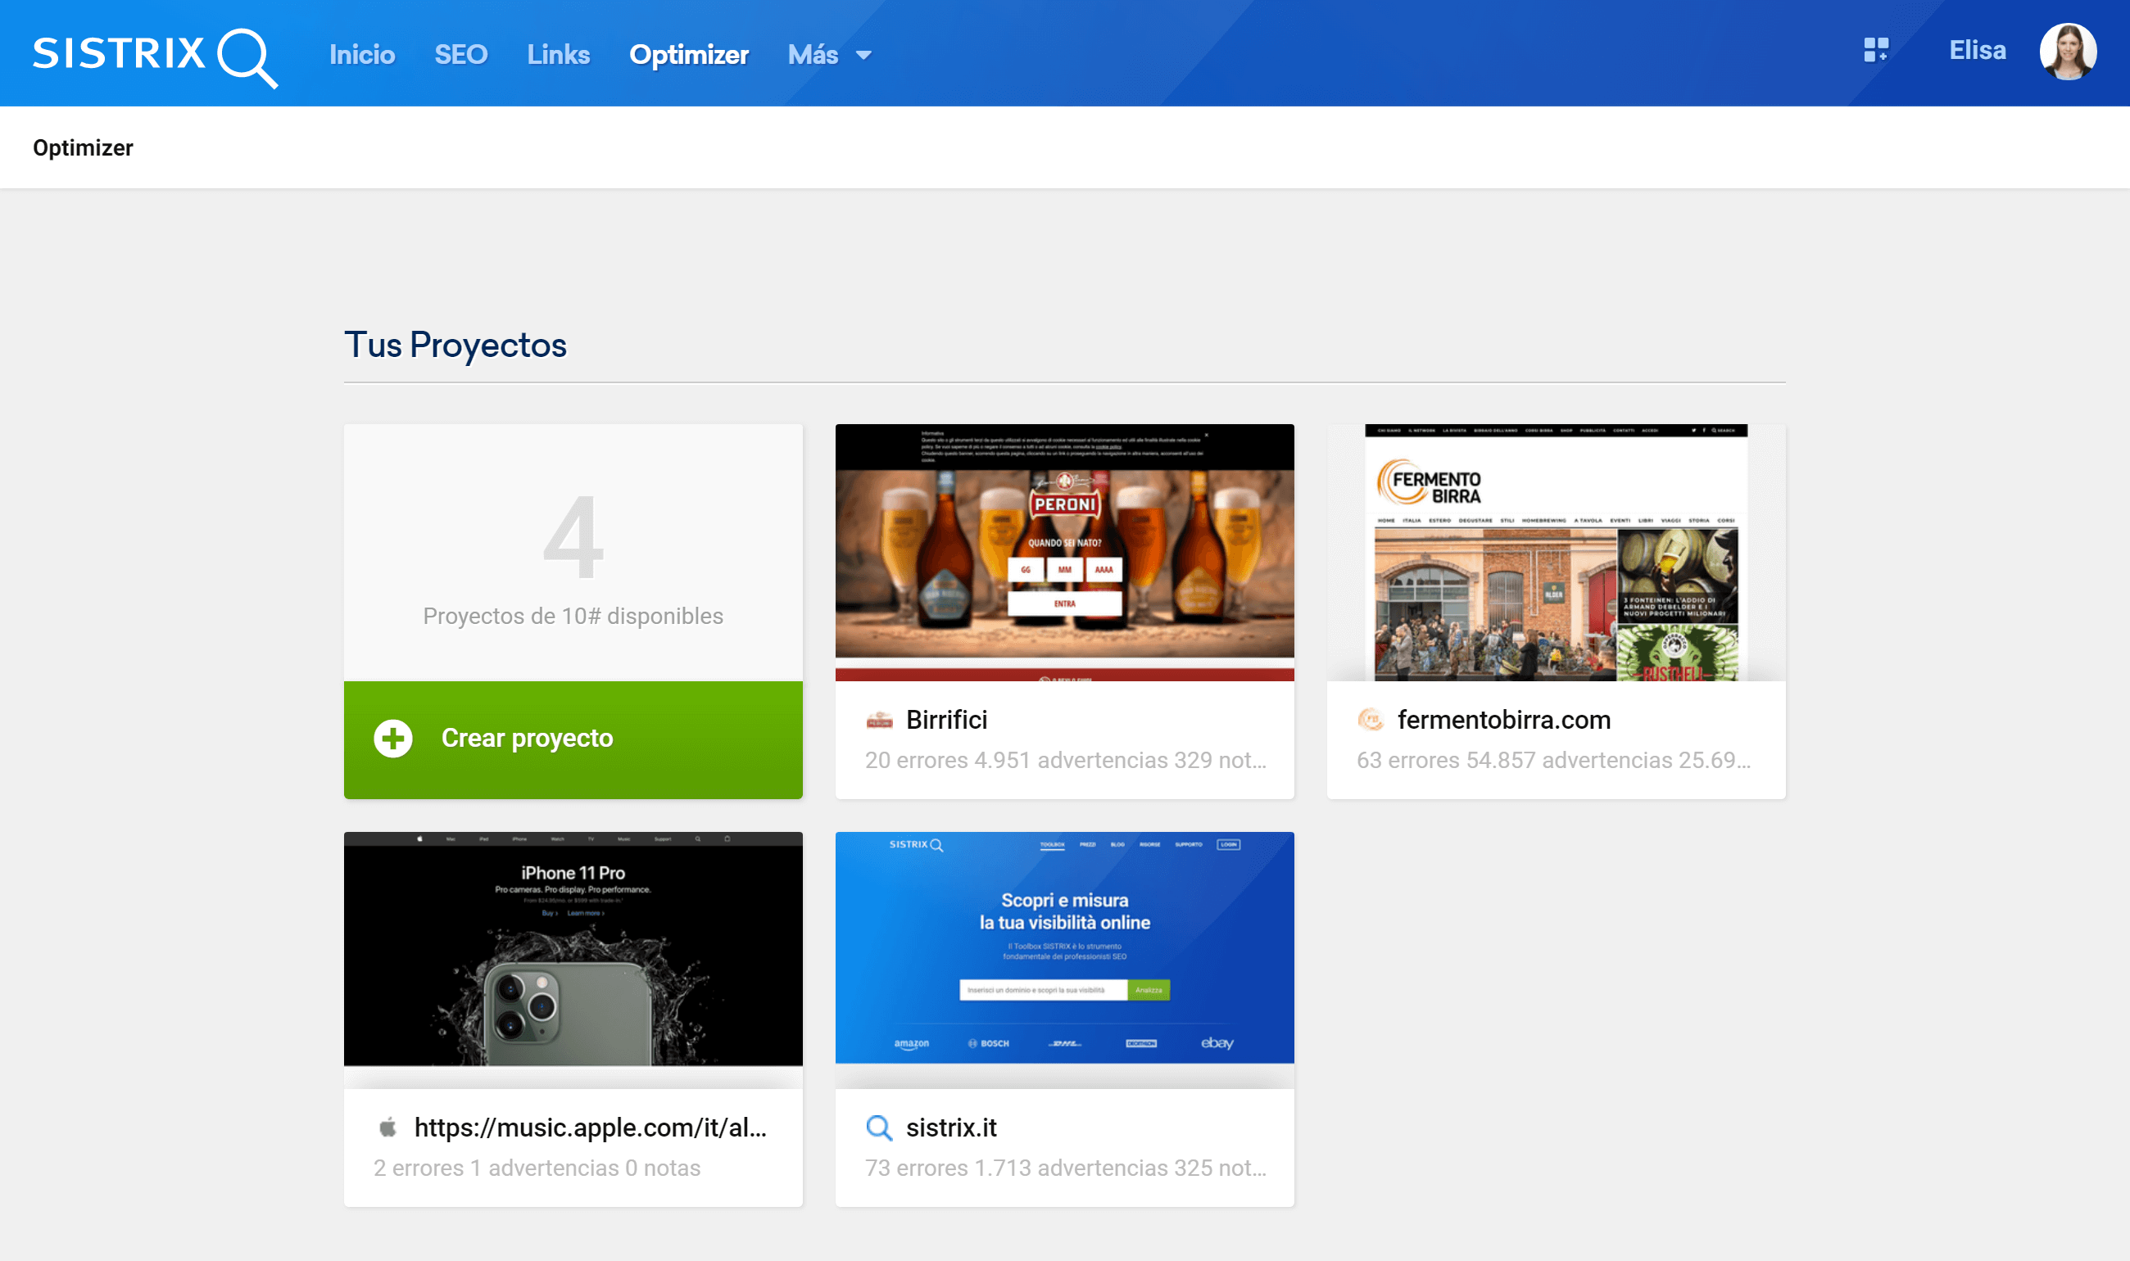The width and height of the screenshot is (2130, 1261).
Task: Select the Optimizer navigation item
Action: pyautogui.click(x=688, y=55)
